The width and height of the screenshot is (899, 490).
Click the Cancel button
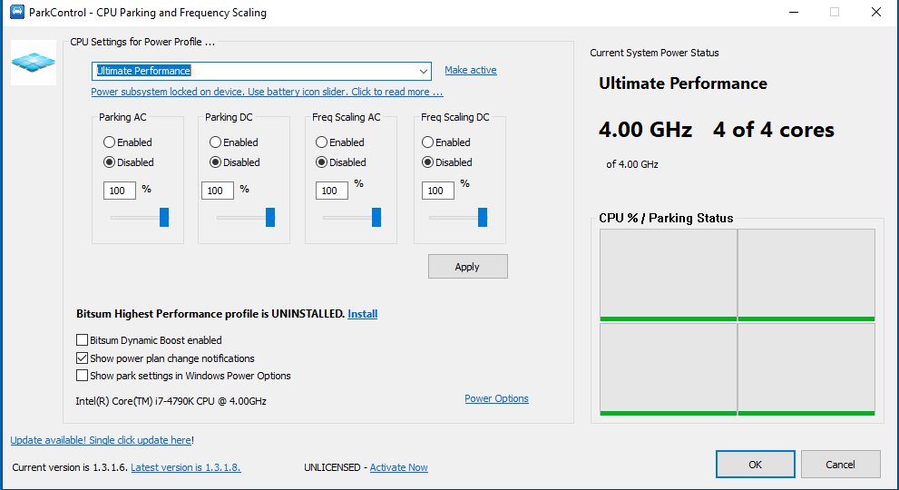[841, 465]
